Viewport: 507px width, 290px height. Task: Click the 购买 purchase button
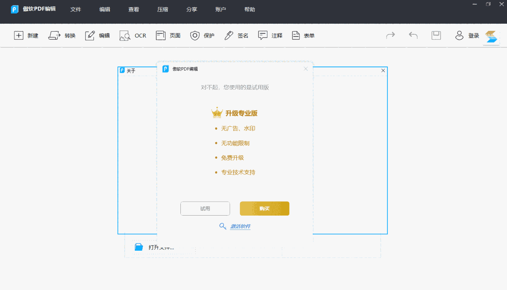(264, 208)
